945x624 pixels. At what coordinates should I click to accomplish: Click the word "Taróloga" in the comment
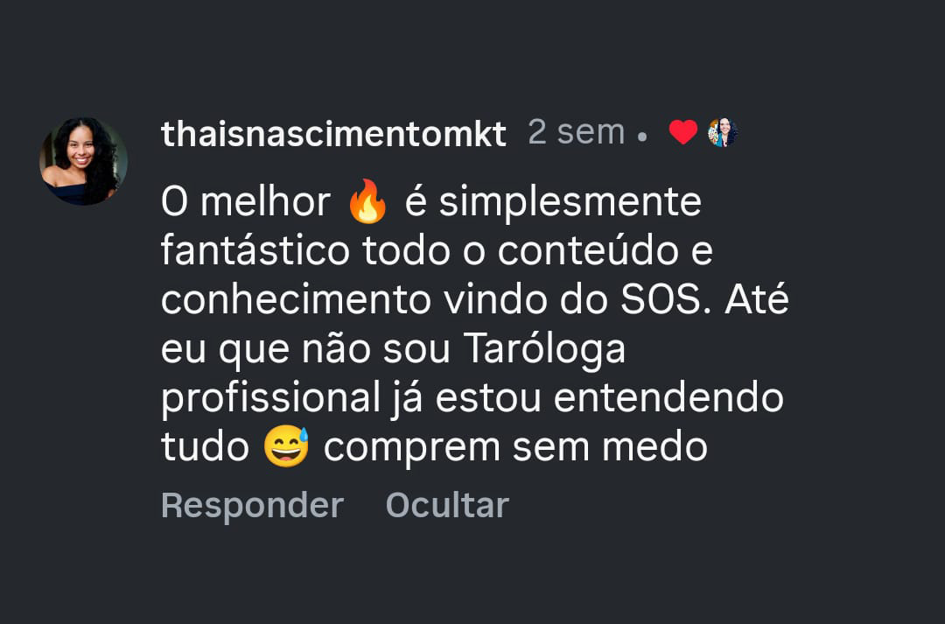545,350
